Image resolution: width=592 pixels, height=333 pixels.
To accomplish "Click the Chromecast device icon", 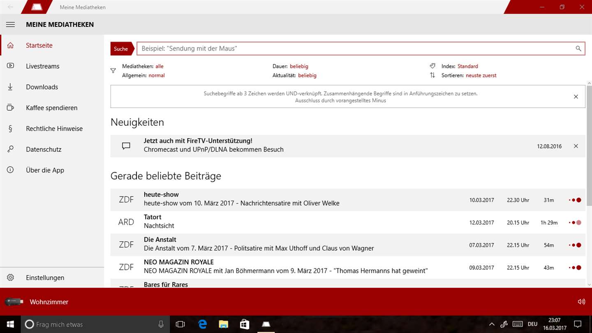I will pos(14,302).
